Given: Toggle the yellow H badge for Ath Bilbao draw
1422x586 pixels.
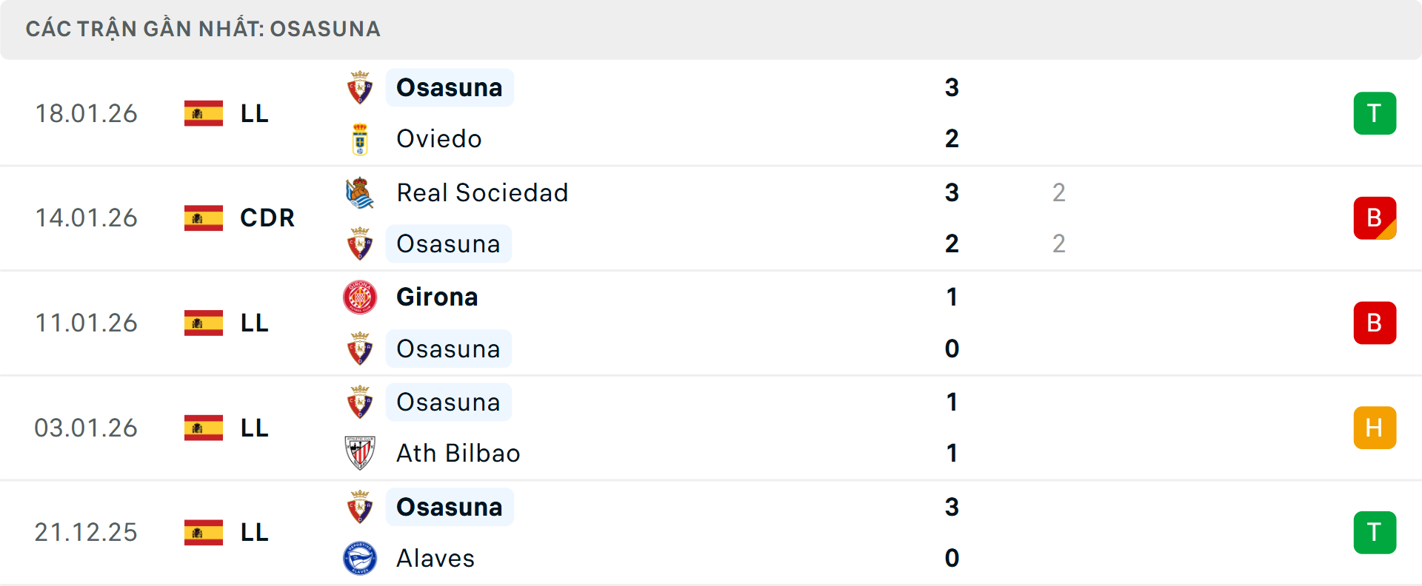Looking at the screenshot, I should click(1375, 428).
